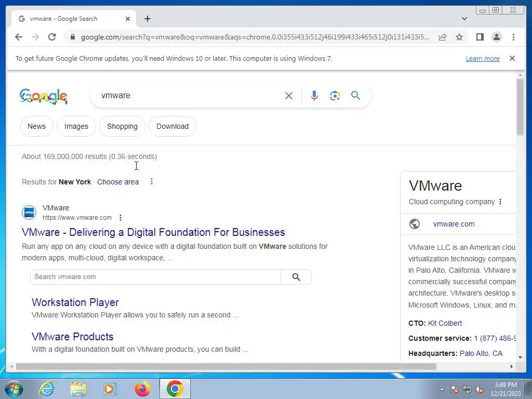Click the Choose area link

[118, 182]
